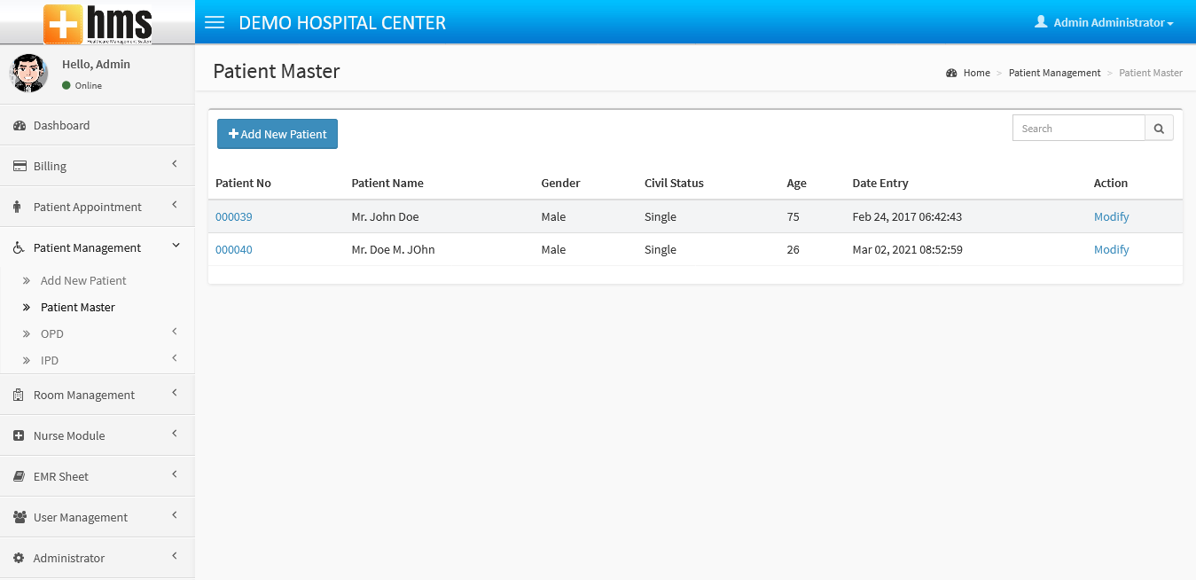Click the Add New Patient button
This screenshot has width=1196, height=580.
coord(278,134)
